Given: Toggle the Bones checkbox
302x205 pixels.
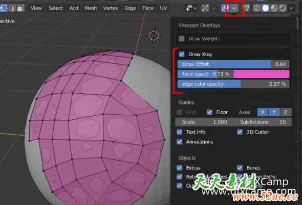Looking at the screenshot, I should coord(240,168).
